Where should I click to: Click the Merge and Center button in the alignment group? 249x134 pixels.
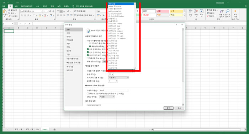[84, 15]
